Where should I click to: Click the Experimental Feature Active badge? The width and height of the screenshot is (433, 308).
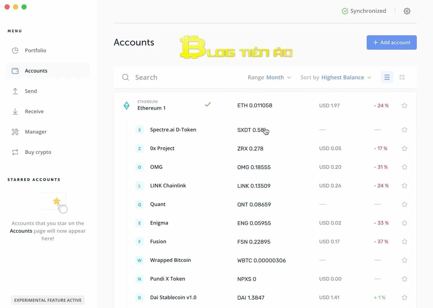coord(48,300)
